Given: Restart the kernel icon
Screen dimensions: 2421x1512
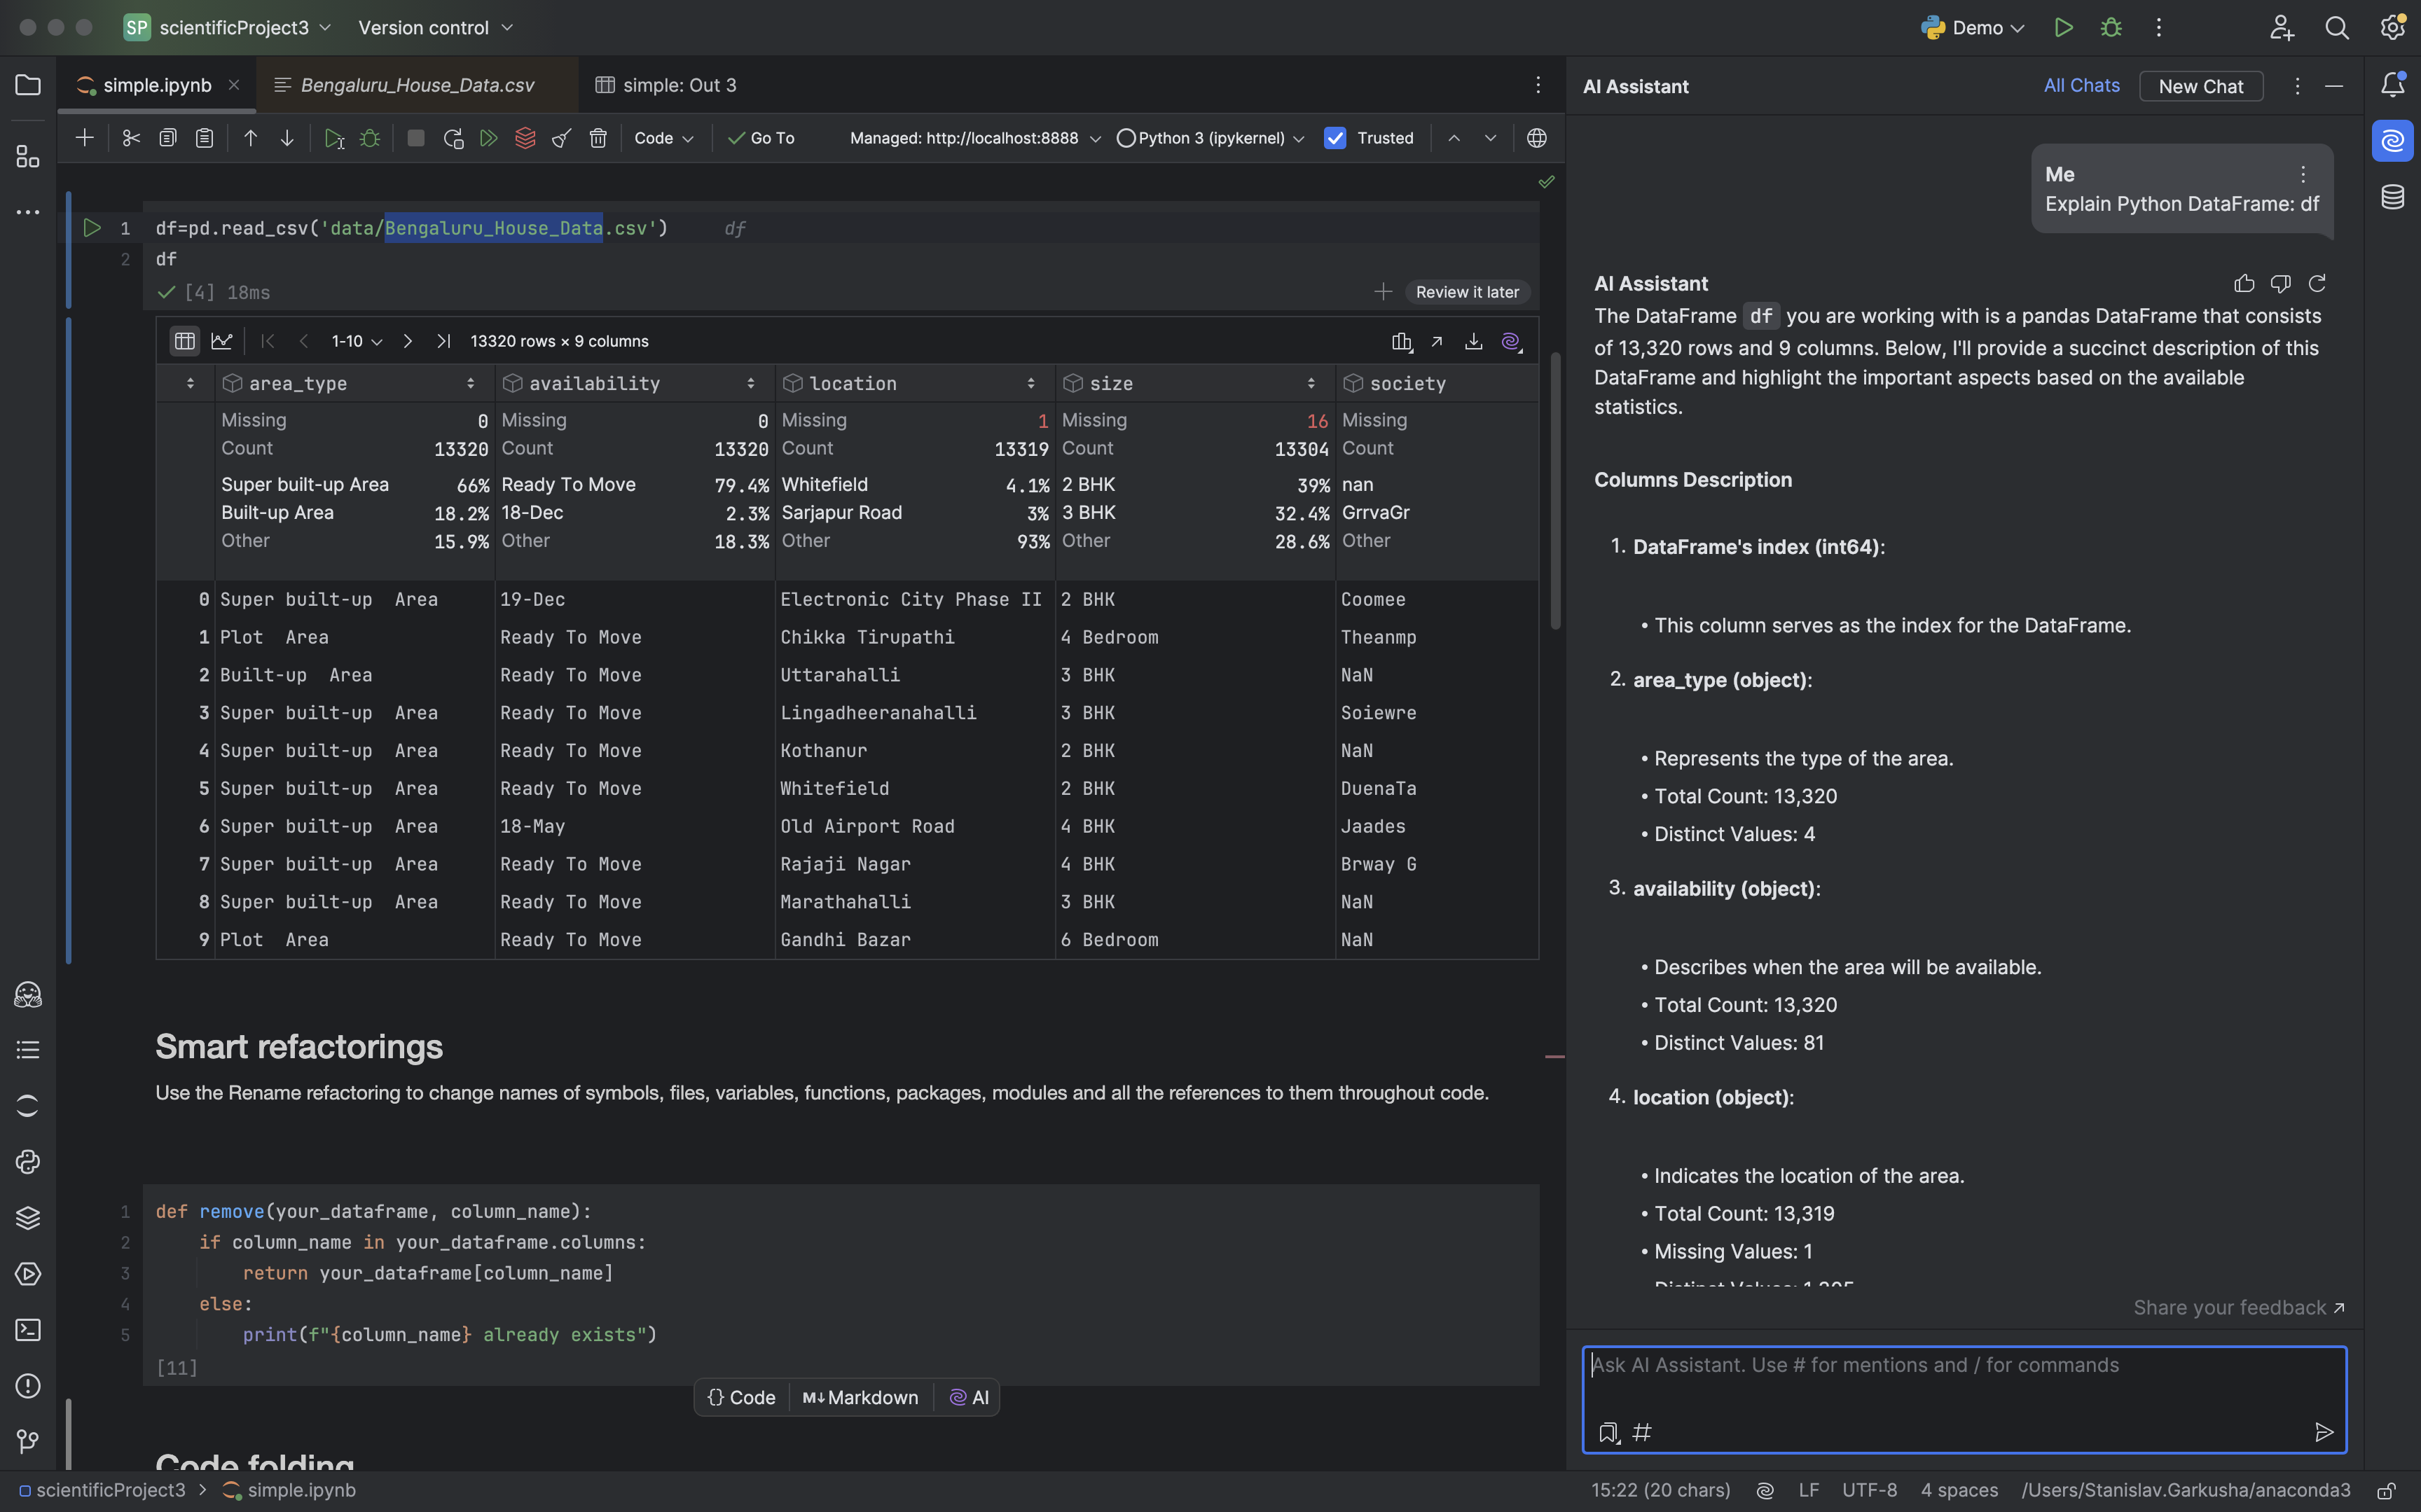Looking at the screenshot, I should (x=453, y=138).
